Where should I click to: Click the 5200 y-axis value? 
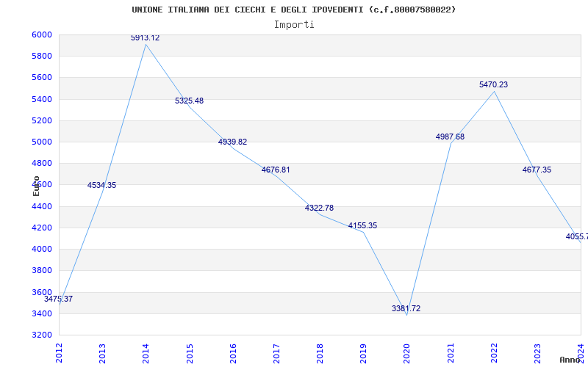pos(42,120)
